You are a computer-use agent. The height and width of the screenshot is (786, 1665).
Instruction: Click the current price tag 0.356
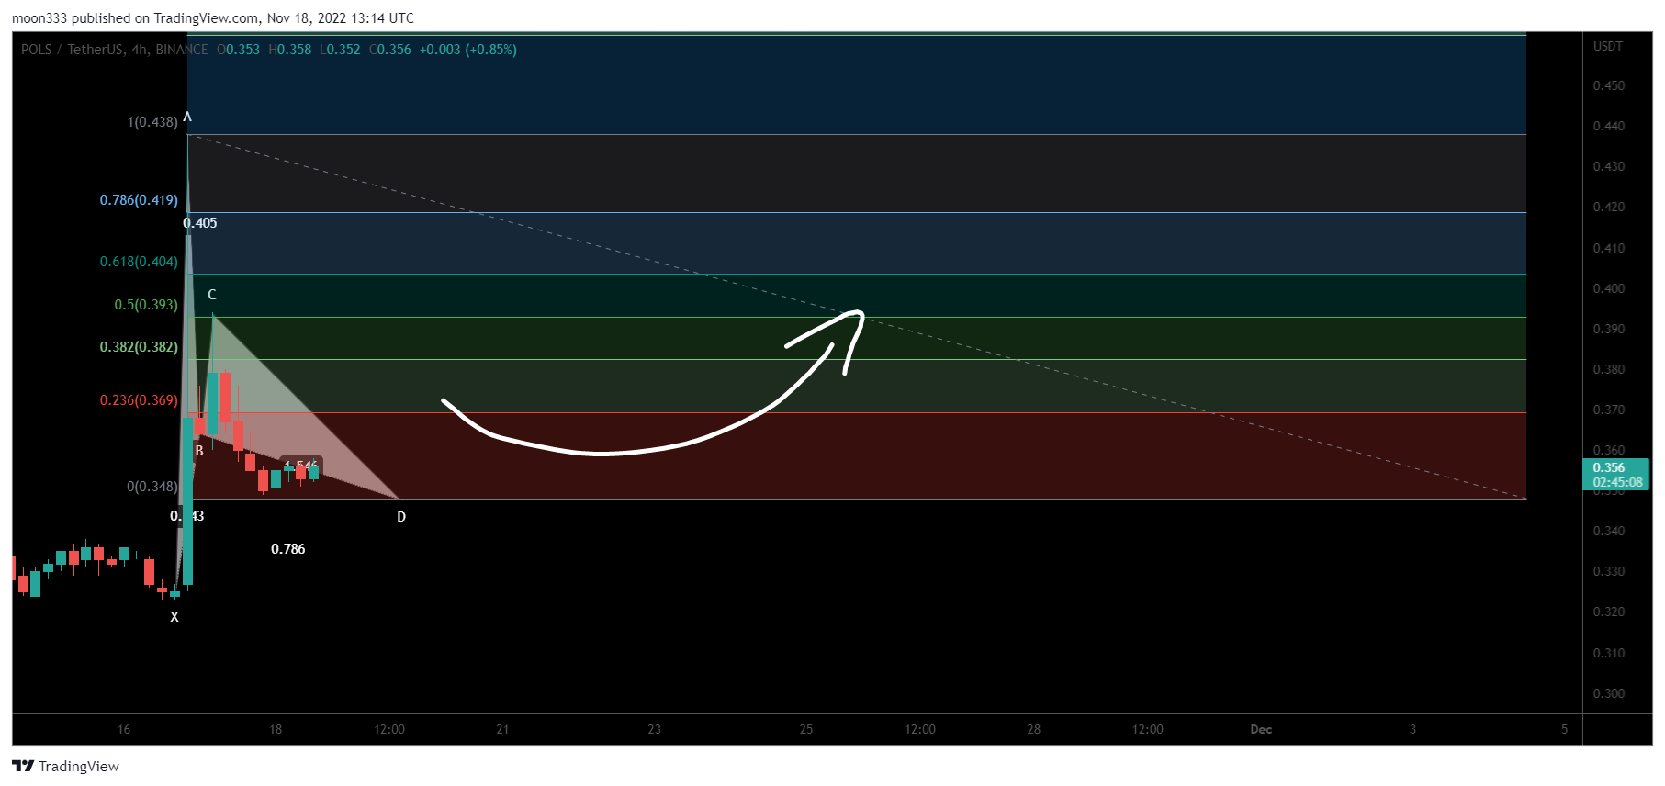[x=1616, y=475]
